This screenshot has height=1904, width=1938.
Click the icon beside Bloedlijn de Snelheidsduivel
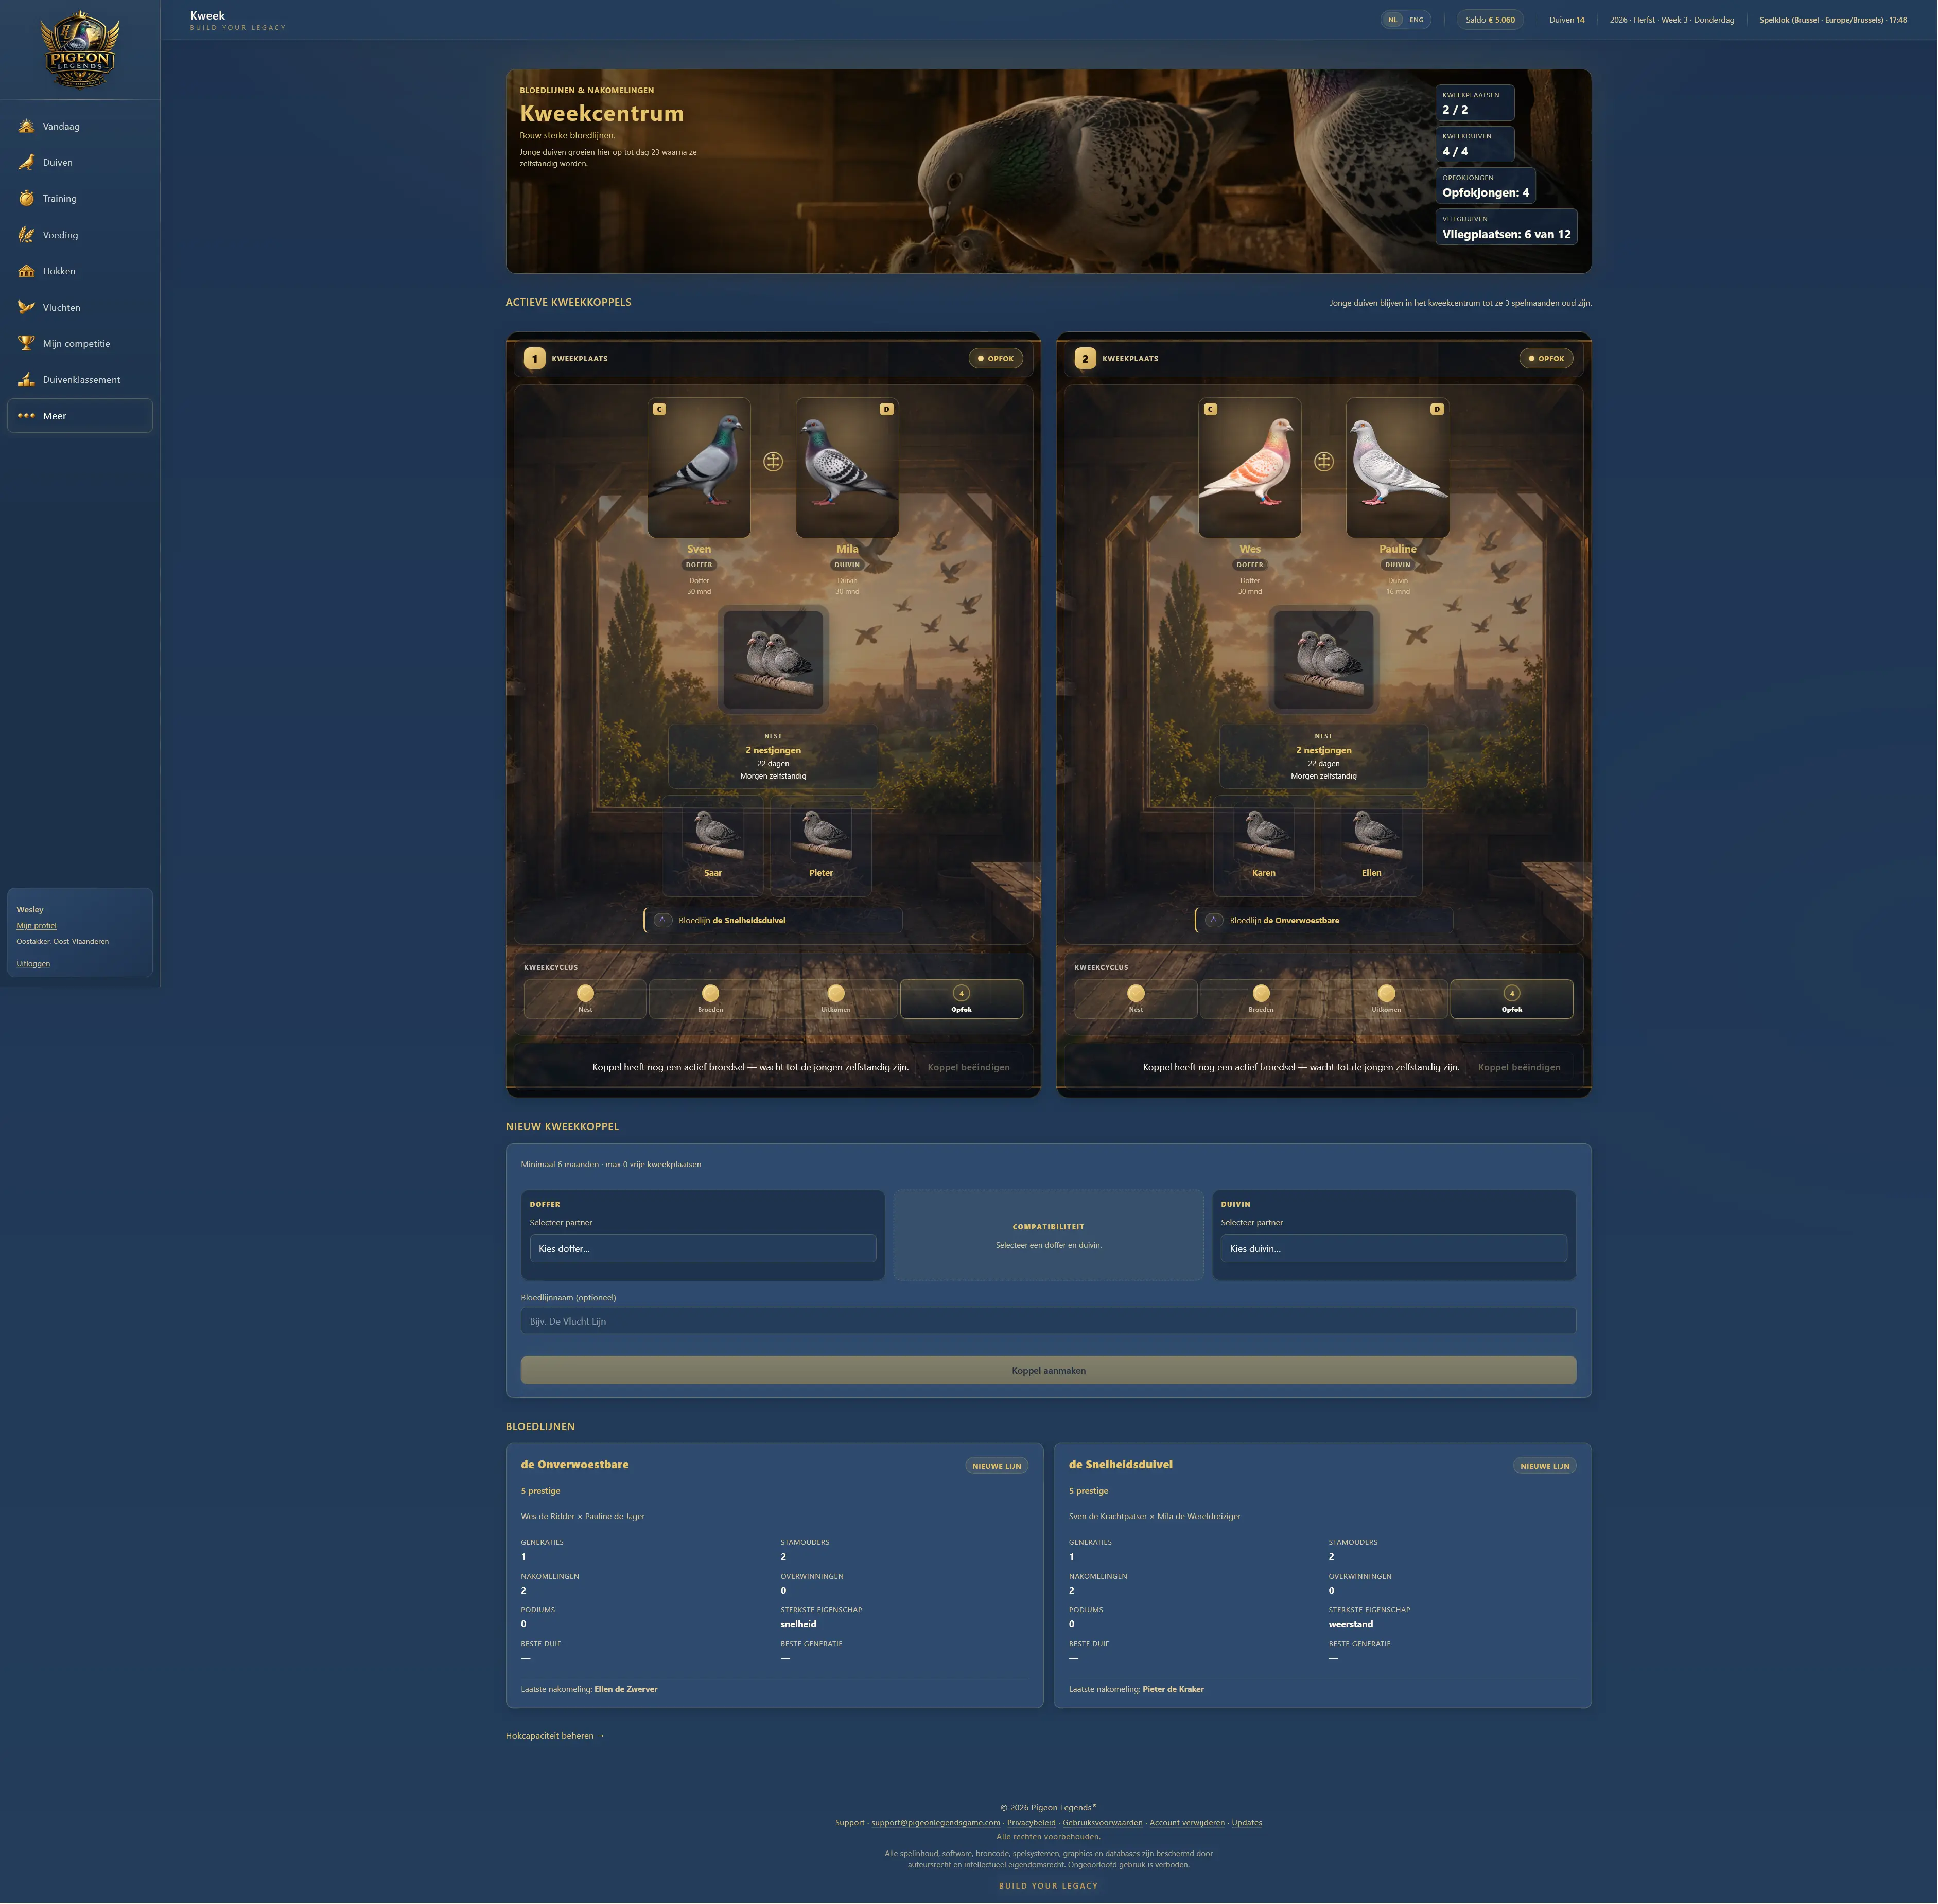click(x=662, y=920)
